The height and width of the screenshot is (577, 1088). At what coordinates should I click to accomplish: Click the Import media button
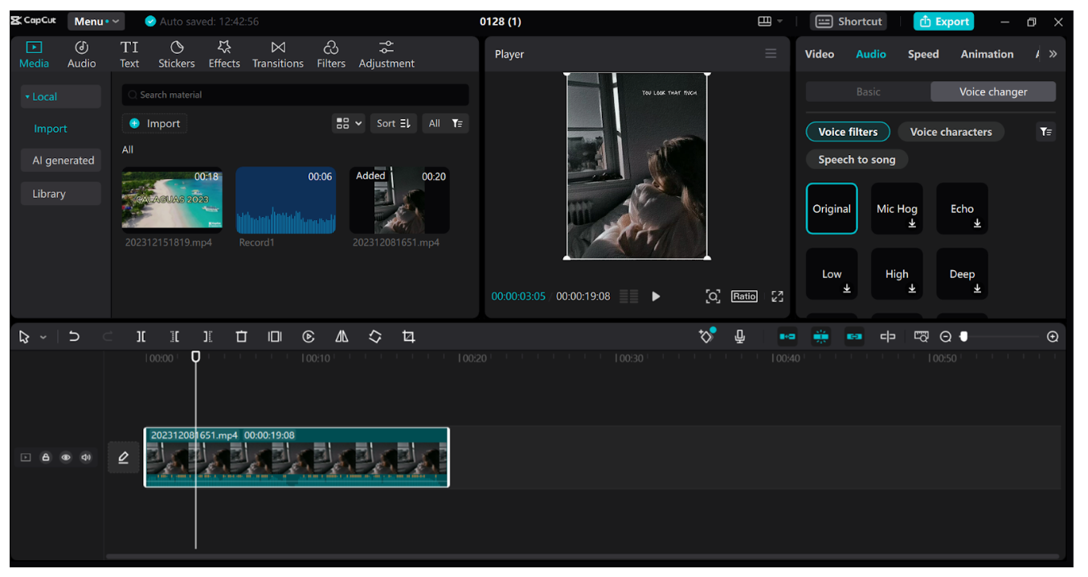(x=154, y=124)
